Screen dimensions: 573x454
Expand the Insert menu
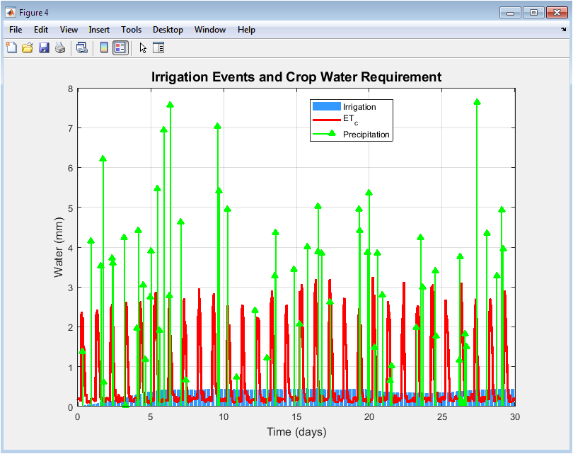99,30
